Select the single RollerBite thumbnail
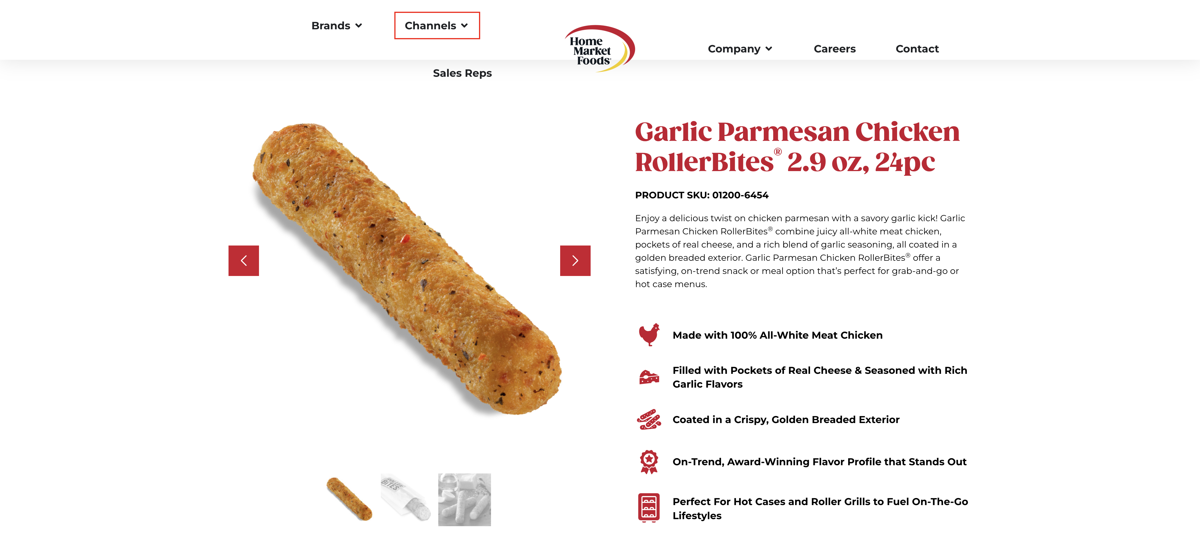 click(x=350, y=499)
